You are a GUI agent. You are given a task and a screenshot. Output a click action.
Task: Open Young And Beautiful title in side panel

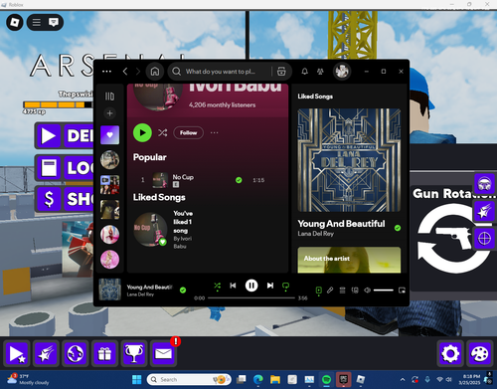tap(341, 224)
